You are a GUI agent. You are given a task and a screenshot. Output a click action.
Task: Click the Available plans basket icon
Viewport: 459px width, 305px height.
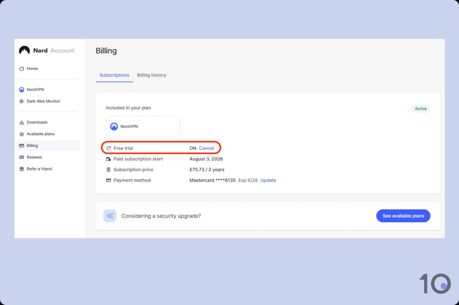click(x=21, y=134)
